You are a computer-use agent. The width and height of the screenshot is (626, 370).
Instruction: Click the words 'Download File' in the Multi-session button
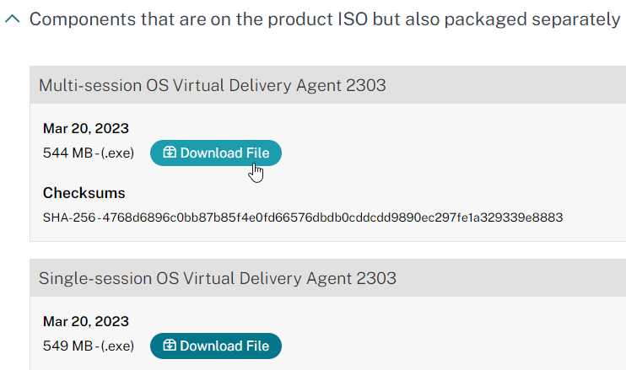coord(224,153)
